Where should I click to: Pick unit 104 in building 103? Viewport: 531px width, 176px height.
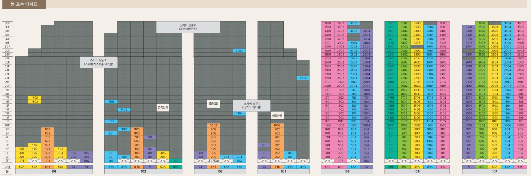click(x=239, y=161)
